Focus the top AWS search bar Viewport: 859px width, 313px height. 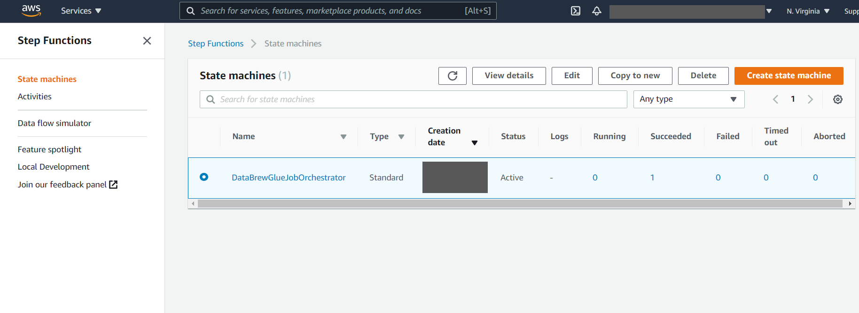tap(338, 11)
